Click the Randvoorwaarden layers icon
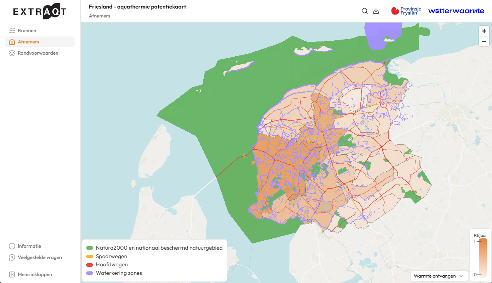 coord(12,53)
